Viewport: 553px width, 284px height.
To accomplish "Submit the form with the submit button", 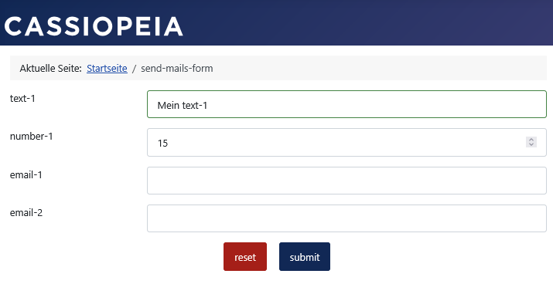I will [x=305, y=256].
